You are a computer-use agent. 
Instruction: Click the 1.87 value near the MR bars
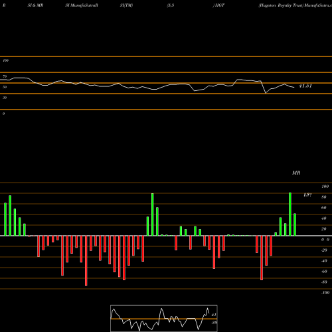coord(307,195)
